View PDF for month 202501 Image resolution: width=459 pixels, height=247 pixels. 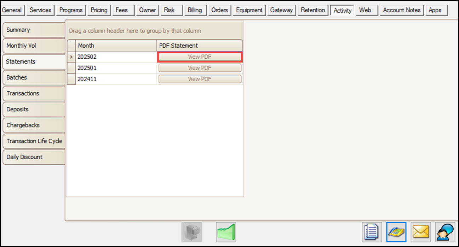(200, 68)
